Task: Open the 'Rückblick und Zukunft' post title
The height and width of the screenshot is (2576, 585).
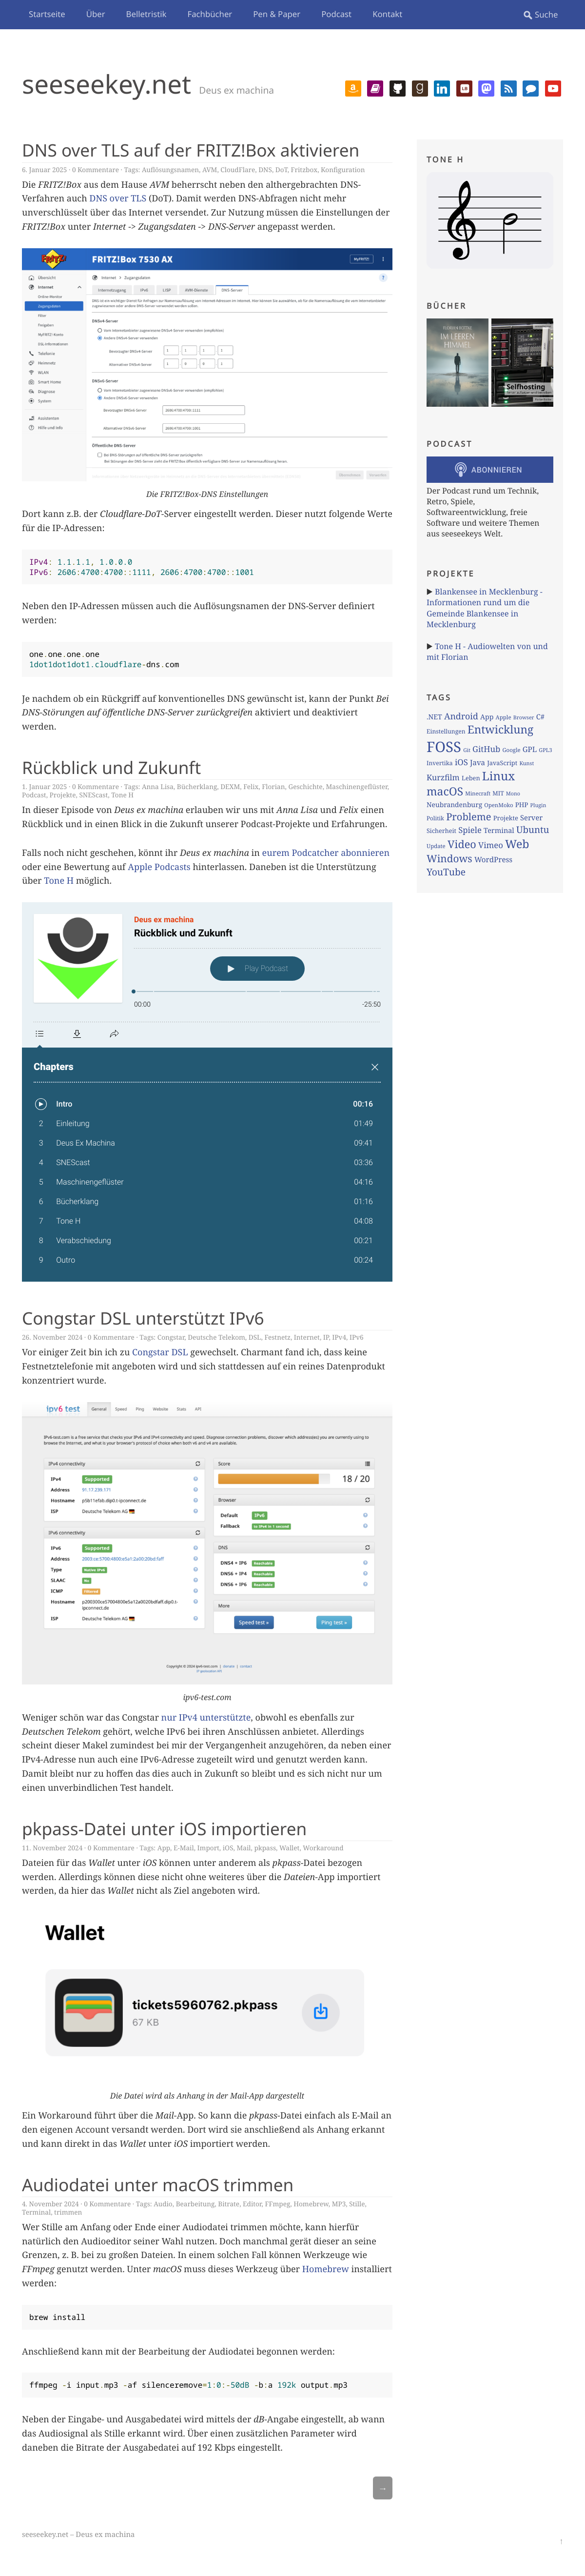Action: [x=111, y=767]
